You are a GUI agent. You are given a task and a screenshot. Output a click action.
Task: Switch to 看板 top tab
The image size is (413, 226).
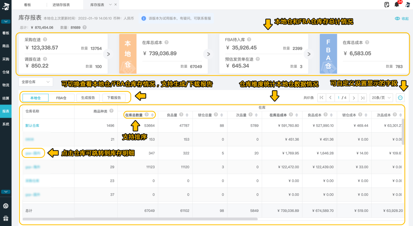pos(28,5)
